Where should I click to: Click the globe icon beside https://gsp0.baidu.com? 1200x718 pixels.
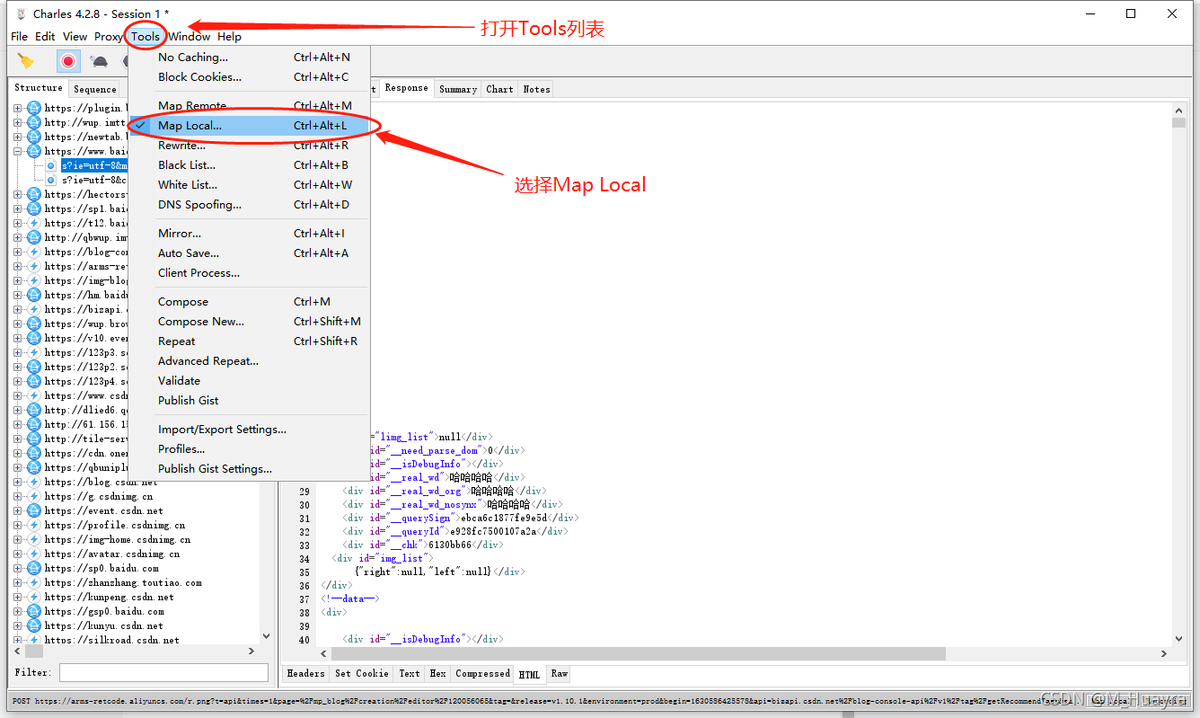(34, 611)
